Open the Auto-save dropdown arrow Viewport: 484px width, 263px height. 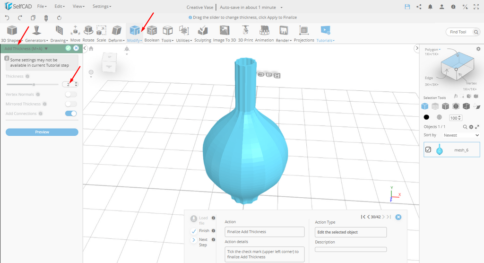tap(282, 8)
